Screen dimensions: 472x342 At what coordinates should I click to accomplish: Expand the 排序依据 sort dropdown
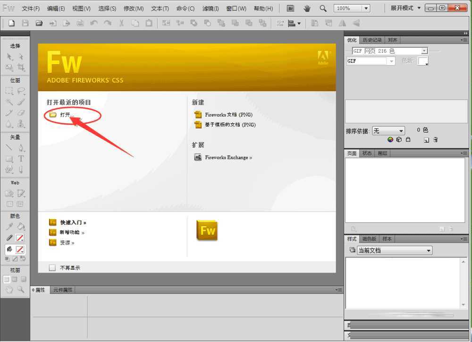(x=388, y=131)
